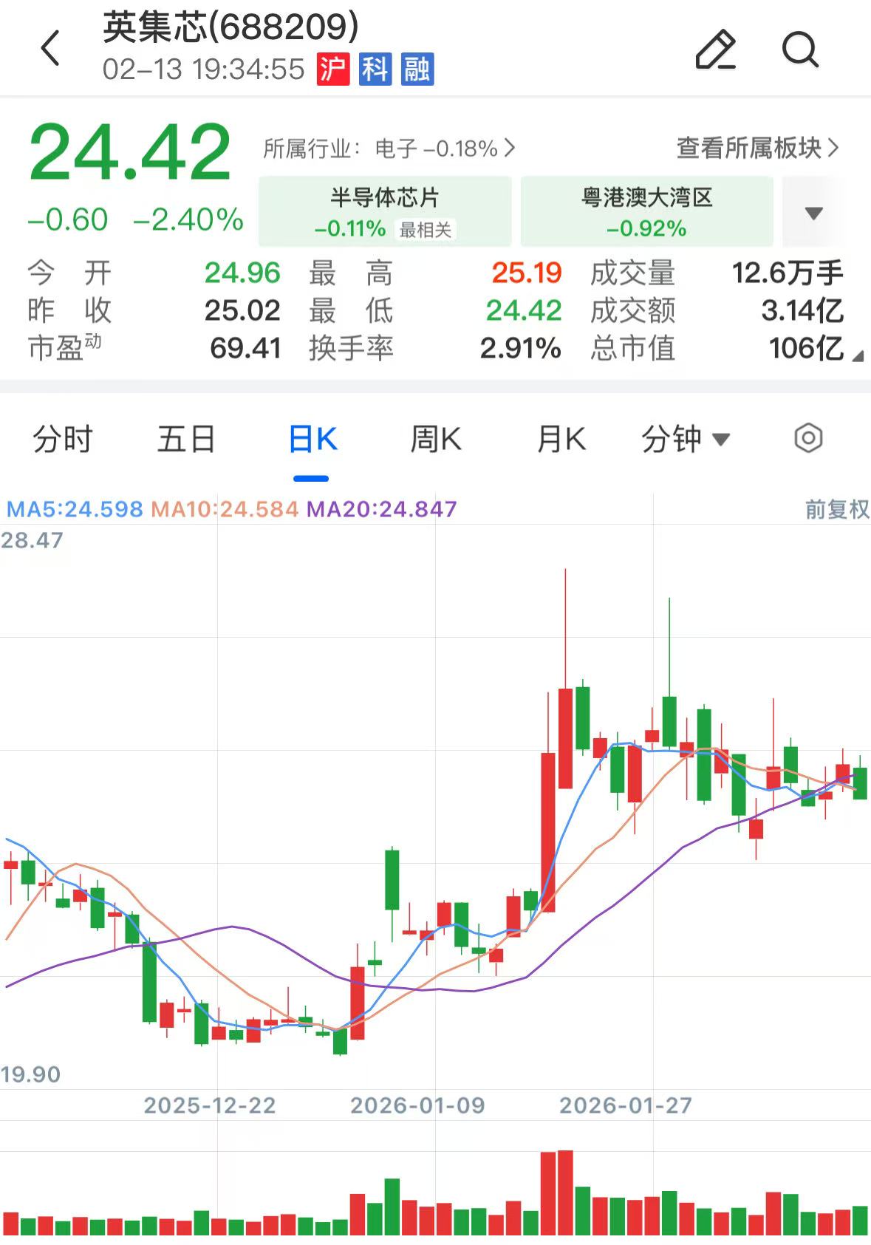This screenshot has height=1245, width=871.
Task: Tap the 换手率 value 2.91%
Action: click(x=521, y=348)
